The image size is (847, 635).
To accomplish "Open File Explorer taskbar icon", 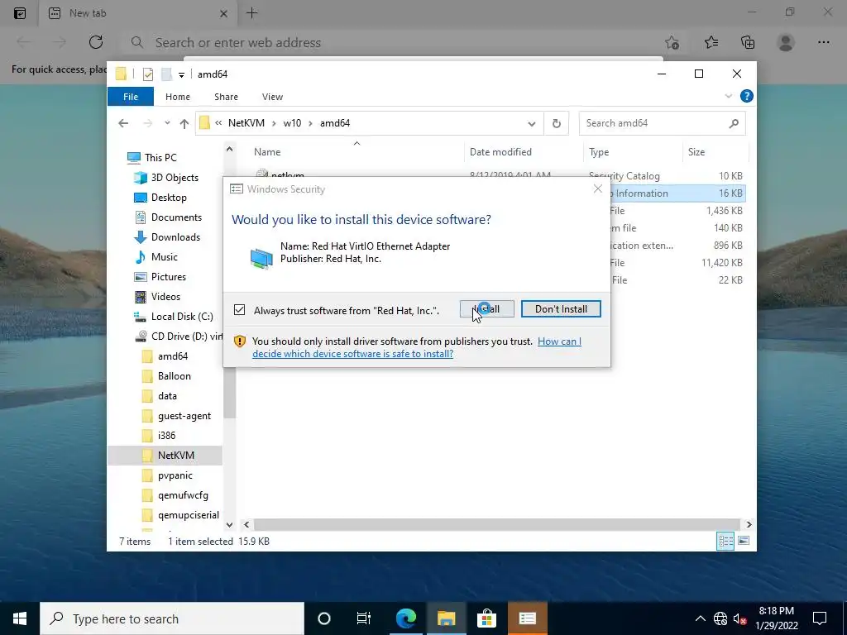I will click(446, 618).
